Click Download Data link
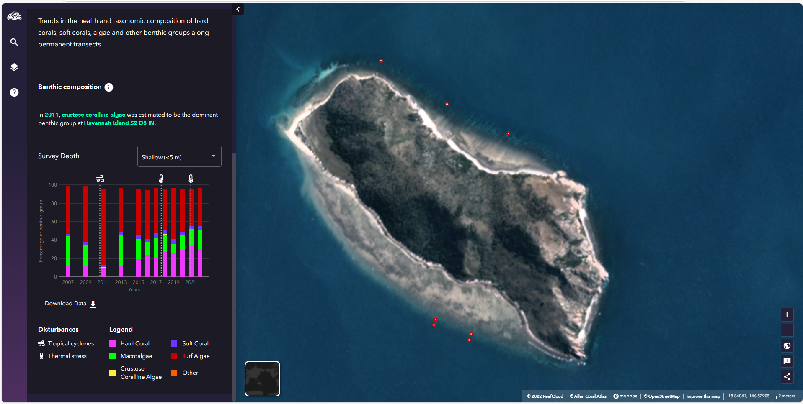This screenshot has width=803, height=404. (x=70, y=304)
